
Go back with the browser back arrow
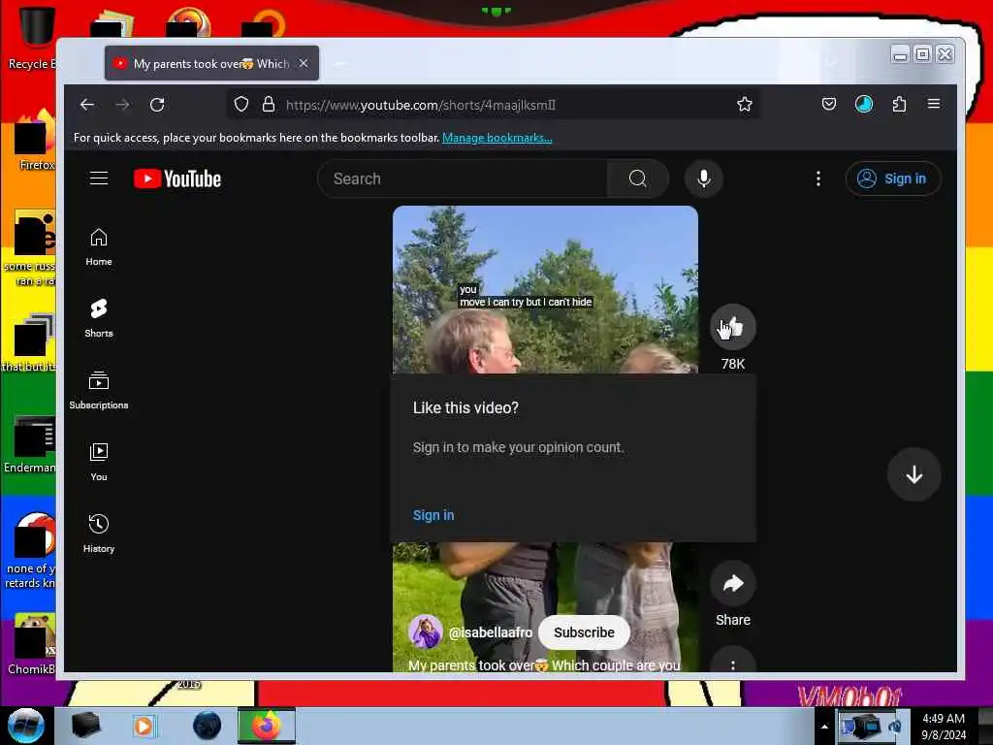point(86,105)
